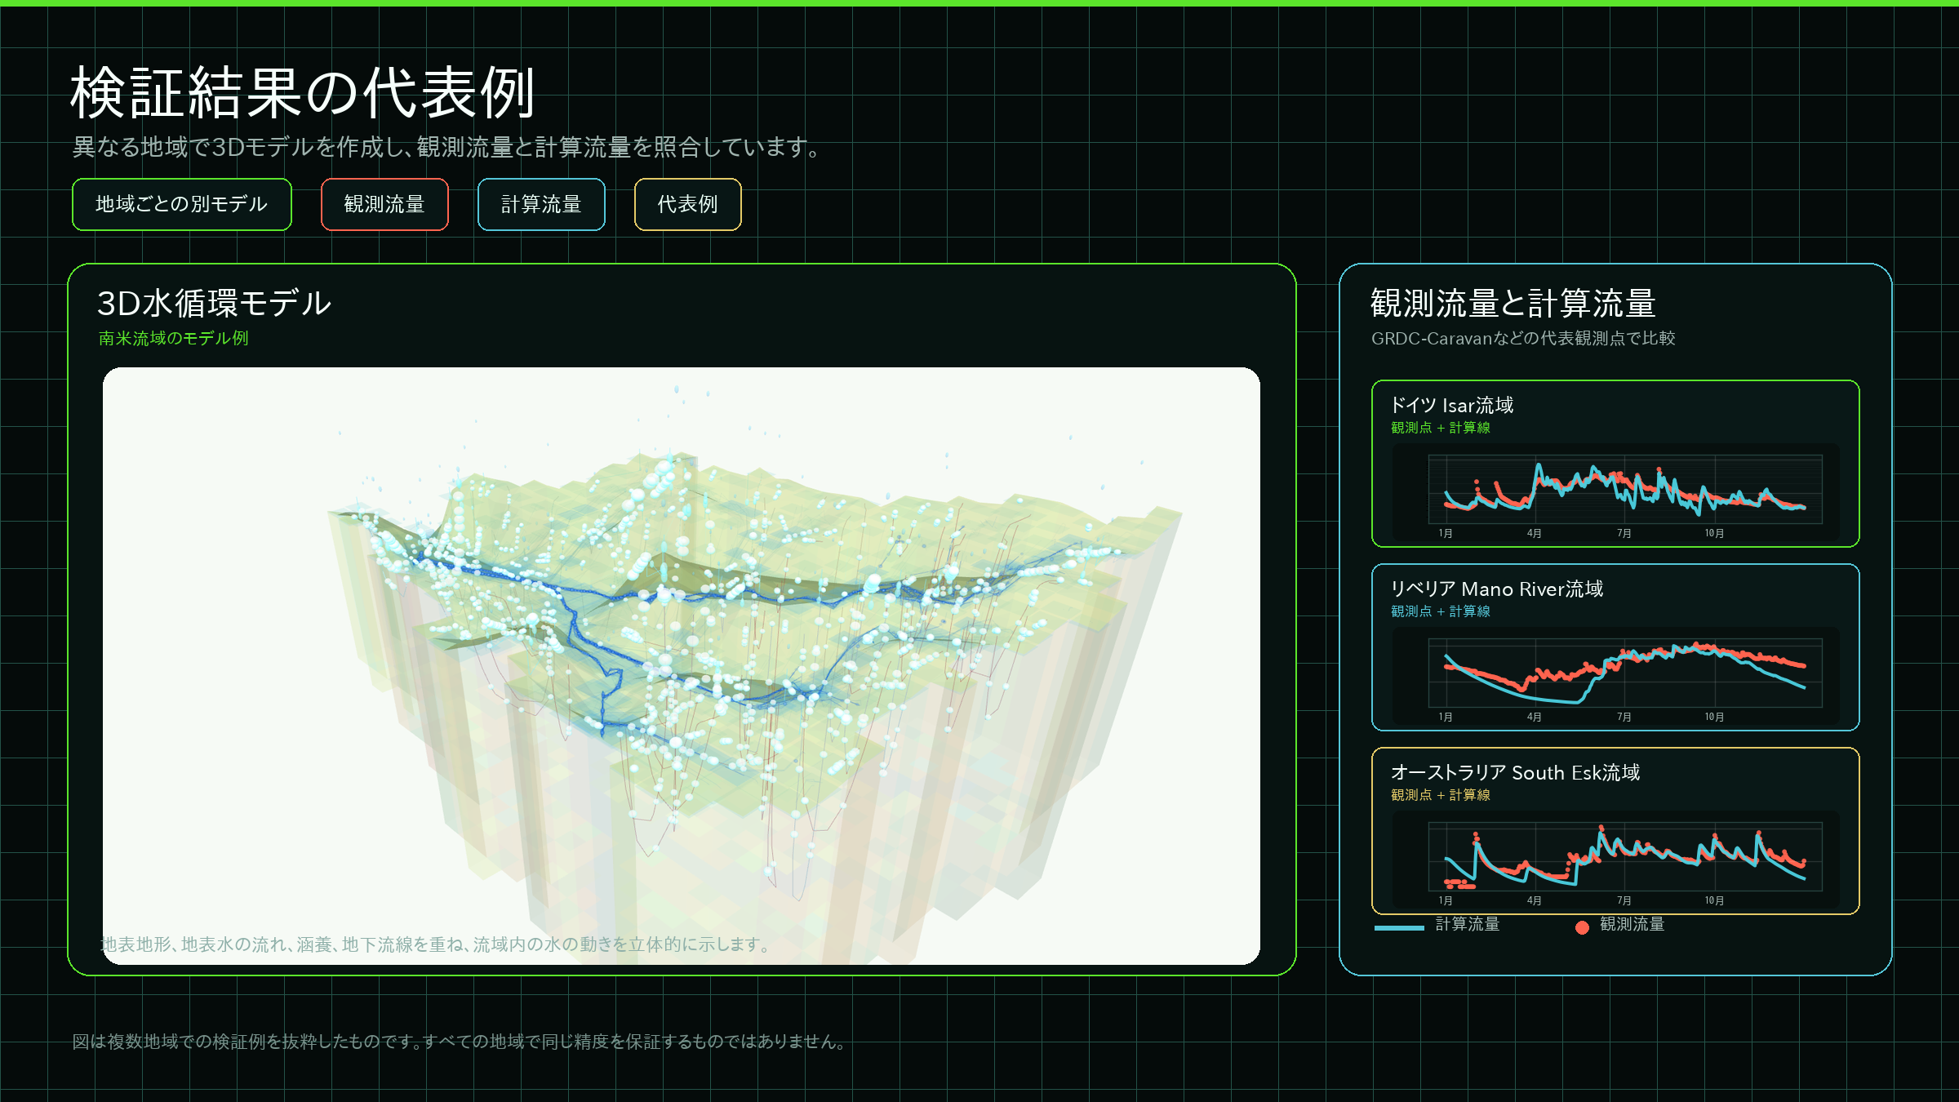Click the 1月 axis label on Isar chart
This screenshot has width=1959, height=1102.
1446,533
